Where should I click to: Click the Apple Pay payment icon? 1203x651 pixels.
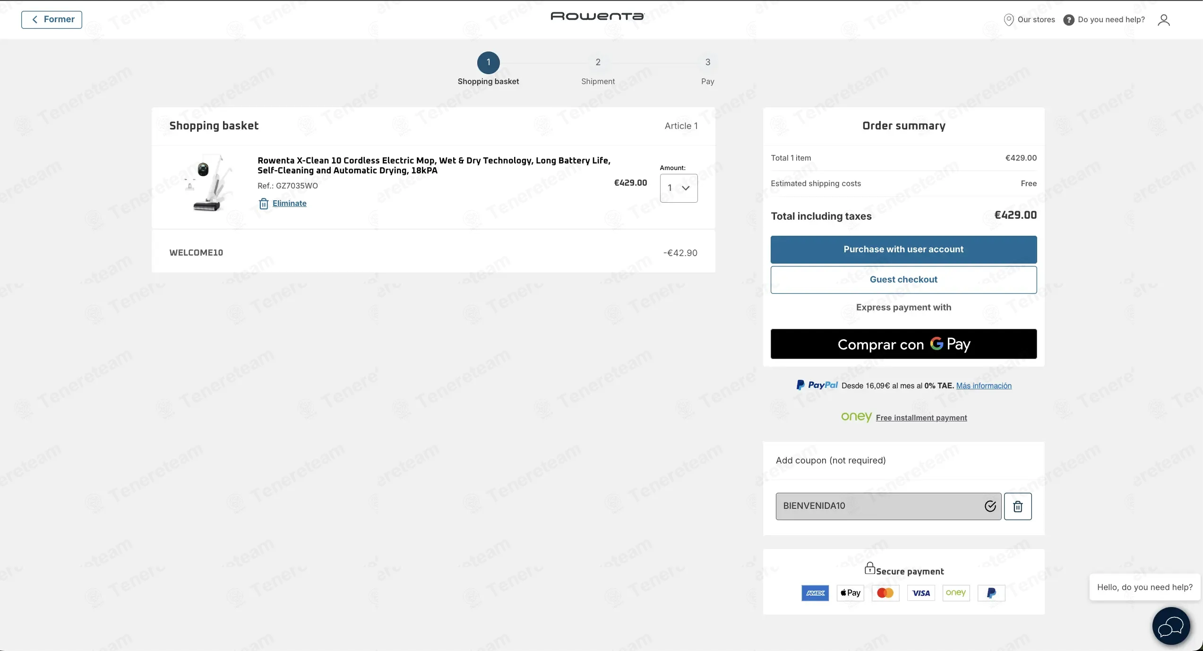(x=850, y=593)
